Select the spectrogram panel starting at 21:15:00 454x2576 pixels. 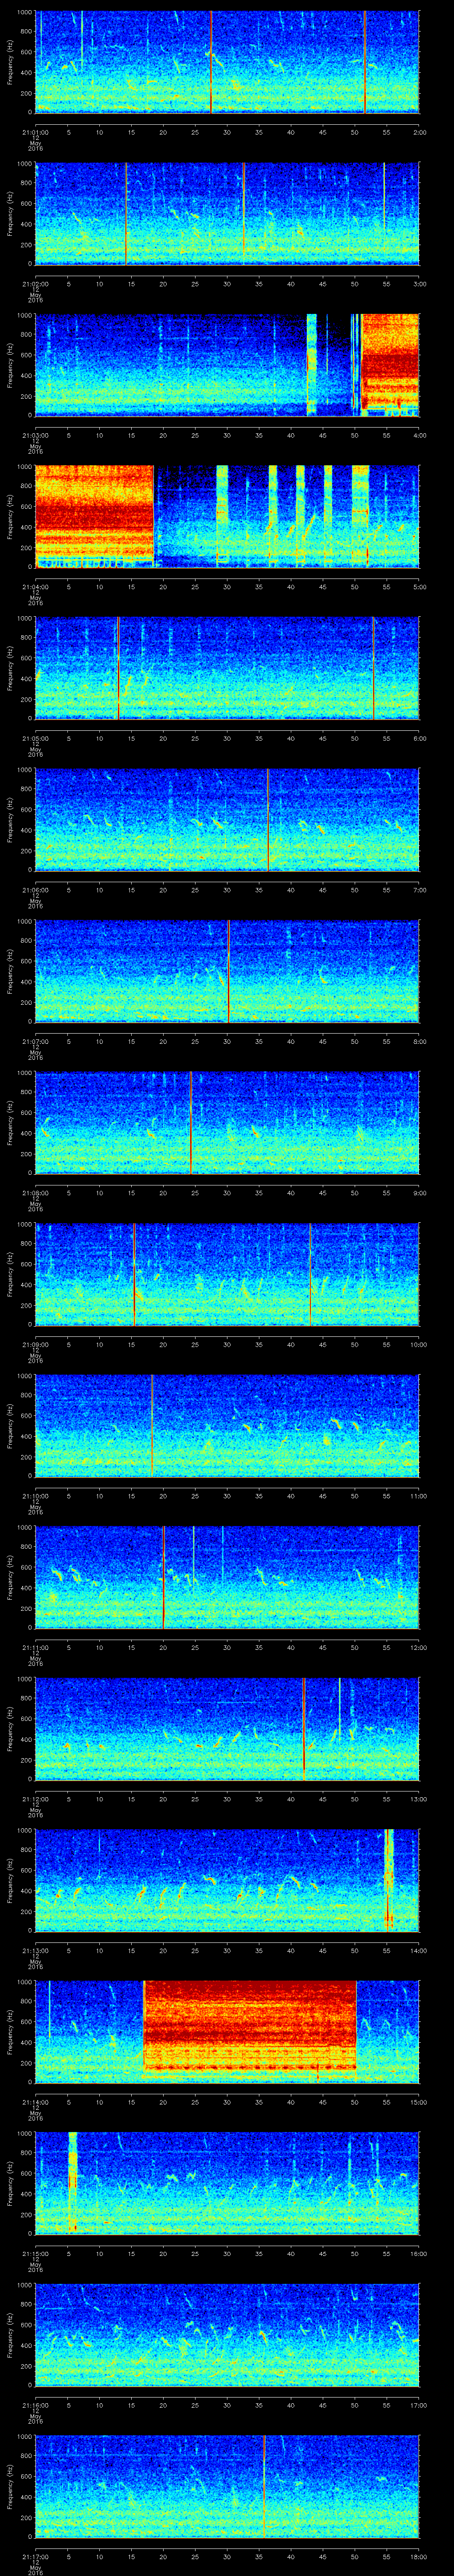pos(227,2184)
